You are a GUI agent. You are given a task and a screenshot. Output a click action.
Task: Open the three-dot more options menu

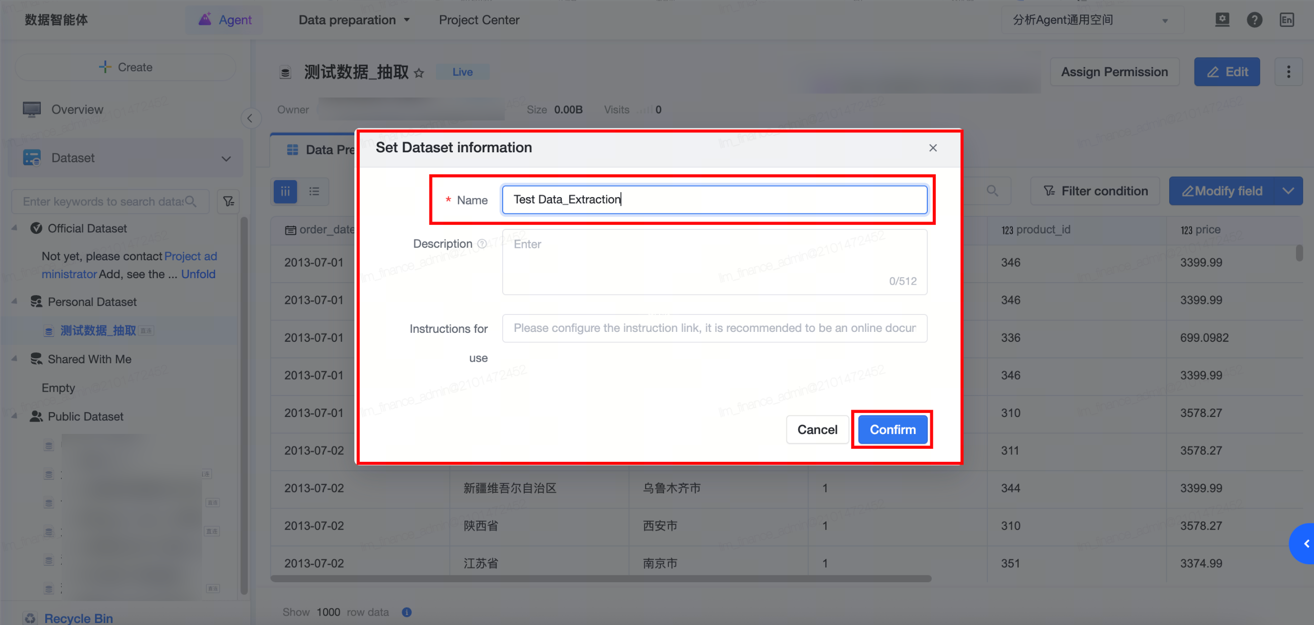[x=1288, y=72]
